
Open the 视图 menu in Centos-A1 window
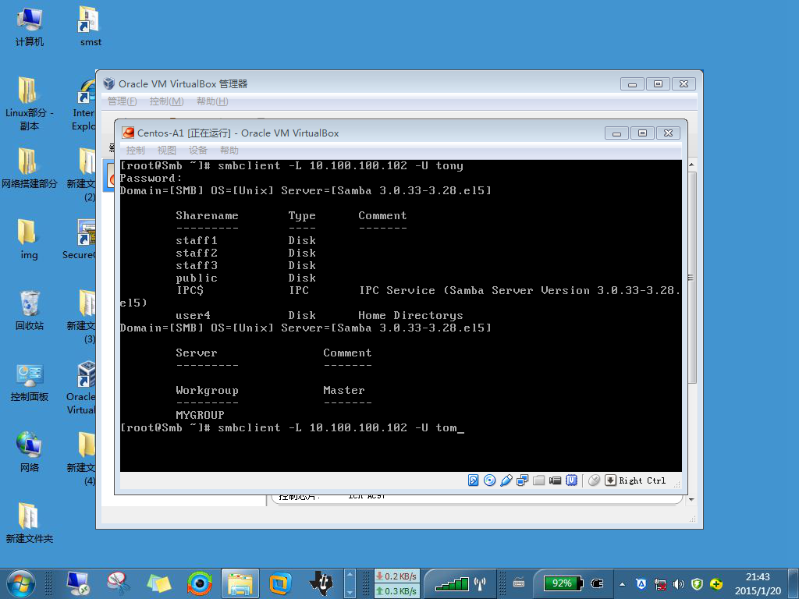pos(167,151)
